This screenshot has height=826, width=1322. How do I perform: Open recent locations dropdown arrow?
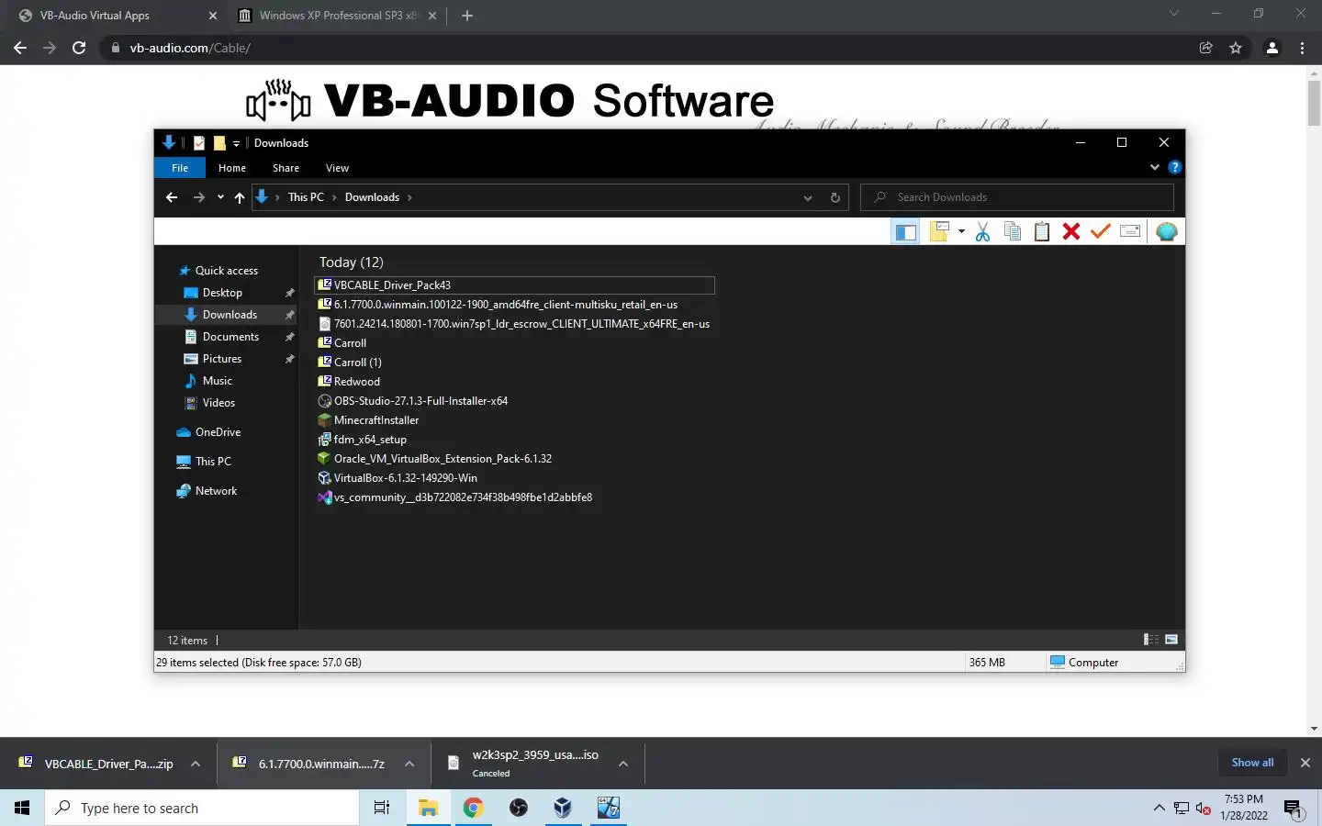[220, 197]
